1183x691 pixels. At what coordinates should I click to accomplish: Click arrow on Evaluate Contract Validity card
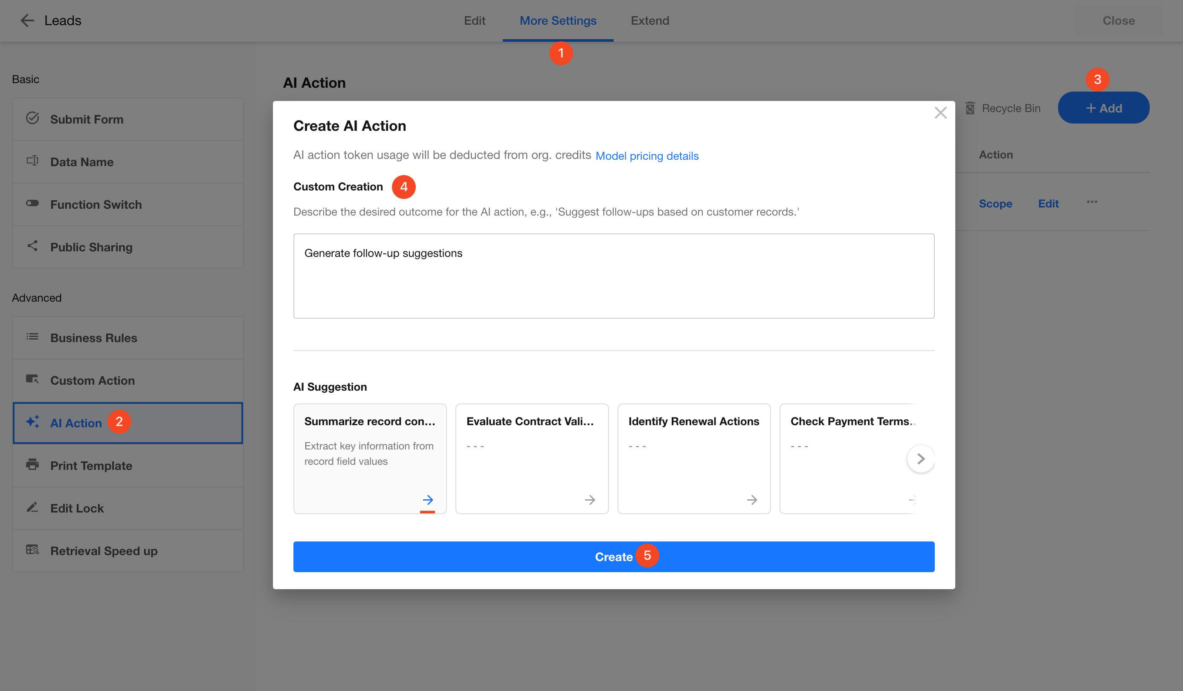tap(590, 500)
